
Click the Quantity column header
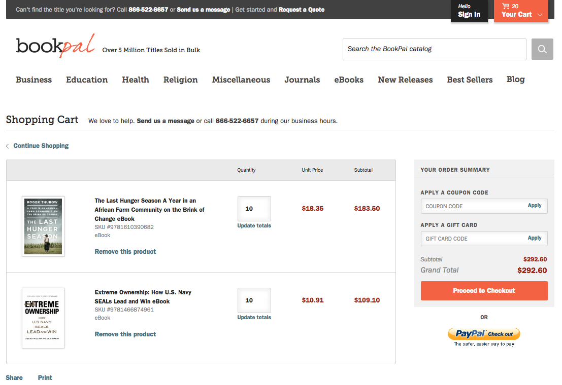coord(246,170)
